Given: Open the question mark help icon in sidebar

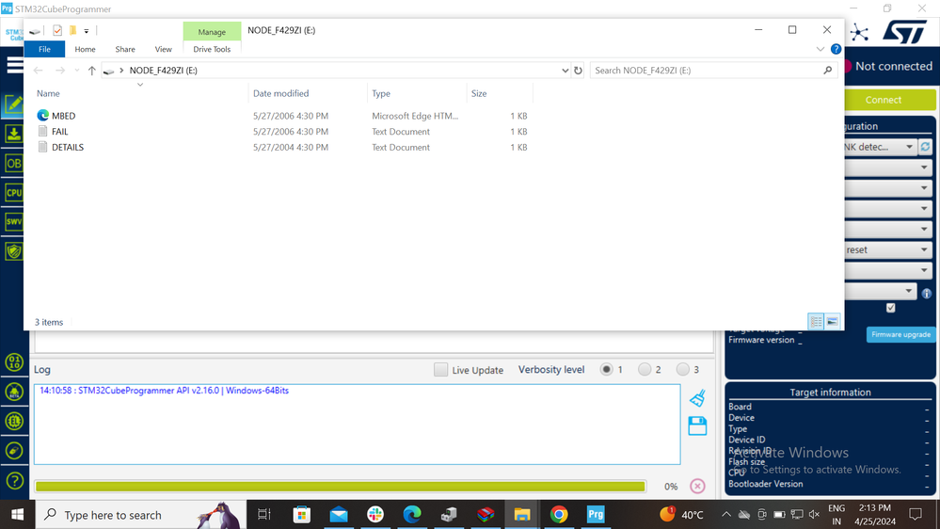Looking at the screenshot, I should point(14,480).
